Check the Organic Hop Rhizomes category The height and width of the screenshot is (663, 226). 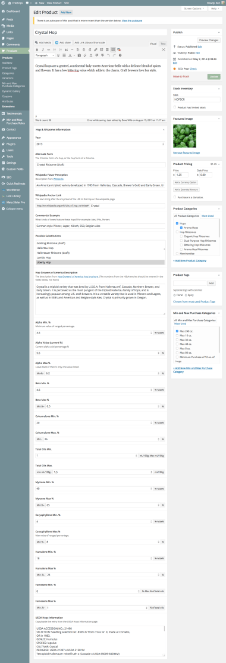[181, 236]
